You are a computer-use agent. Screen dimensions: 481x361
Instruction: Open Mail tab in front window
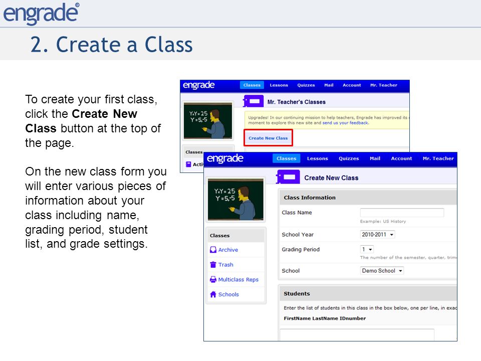pos(375,158)
